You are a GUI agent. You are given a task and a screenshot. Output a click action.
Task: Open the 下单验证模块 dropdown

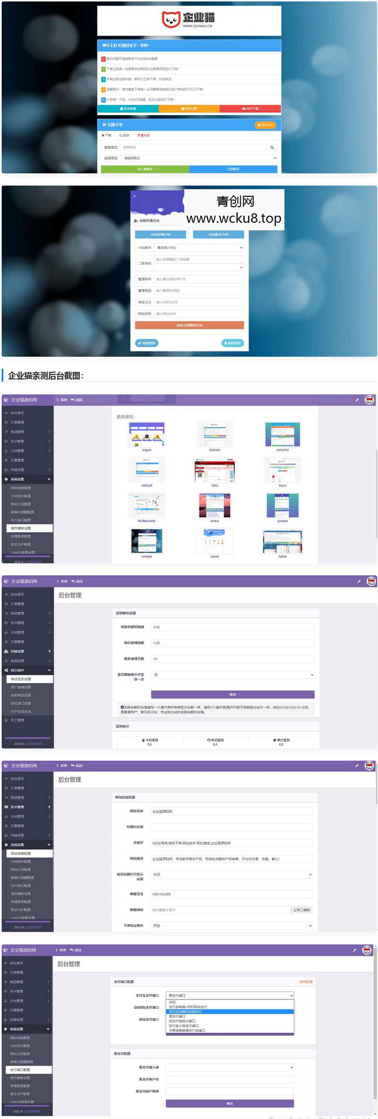232,926
